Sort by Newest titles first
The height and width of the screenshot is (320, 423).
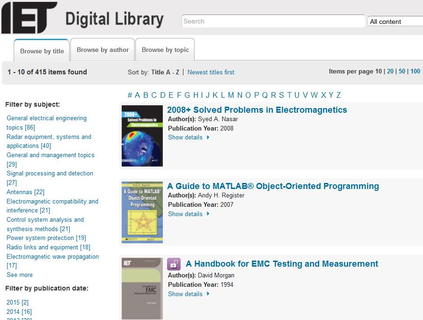coord(211,73)
